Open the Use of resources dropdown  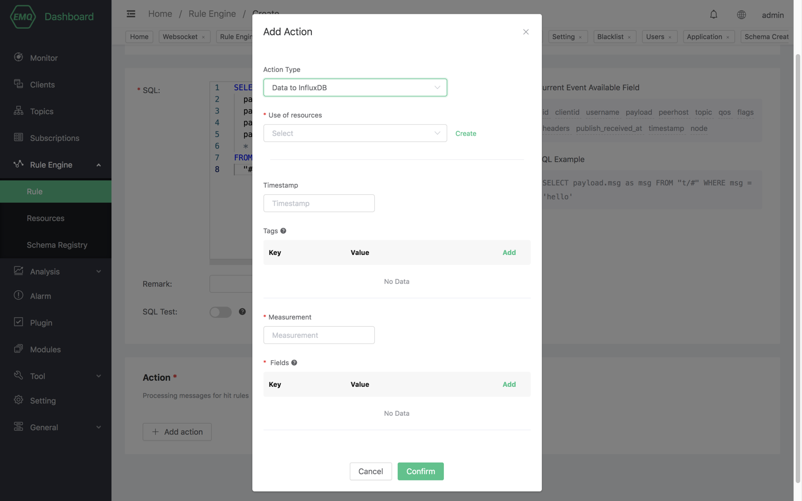tap(355, 134)
